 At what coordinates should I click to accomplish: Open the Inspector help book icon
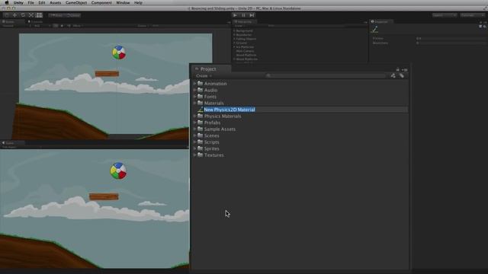pos(480,27)
